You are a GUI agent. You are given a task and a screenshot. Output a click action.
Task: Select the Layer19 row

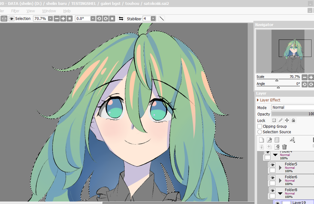point(294,202)
